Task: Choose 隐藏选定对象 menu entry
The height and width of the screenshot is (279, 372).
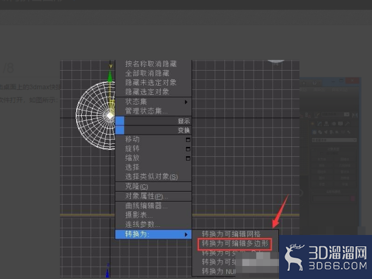Action: point(148,92)
